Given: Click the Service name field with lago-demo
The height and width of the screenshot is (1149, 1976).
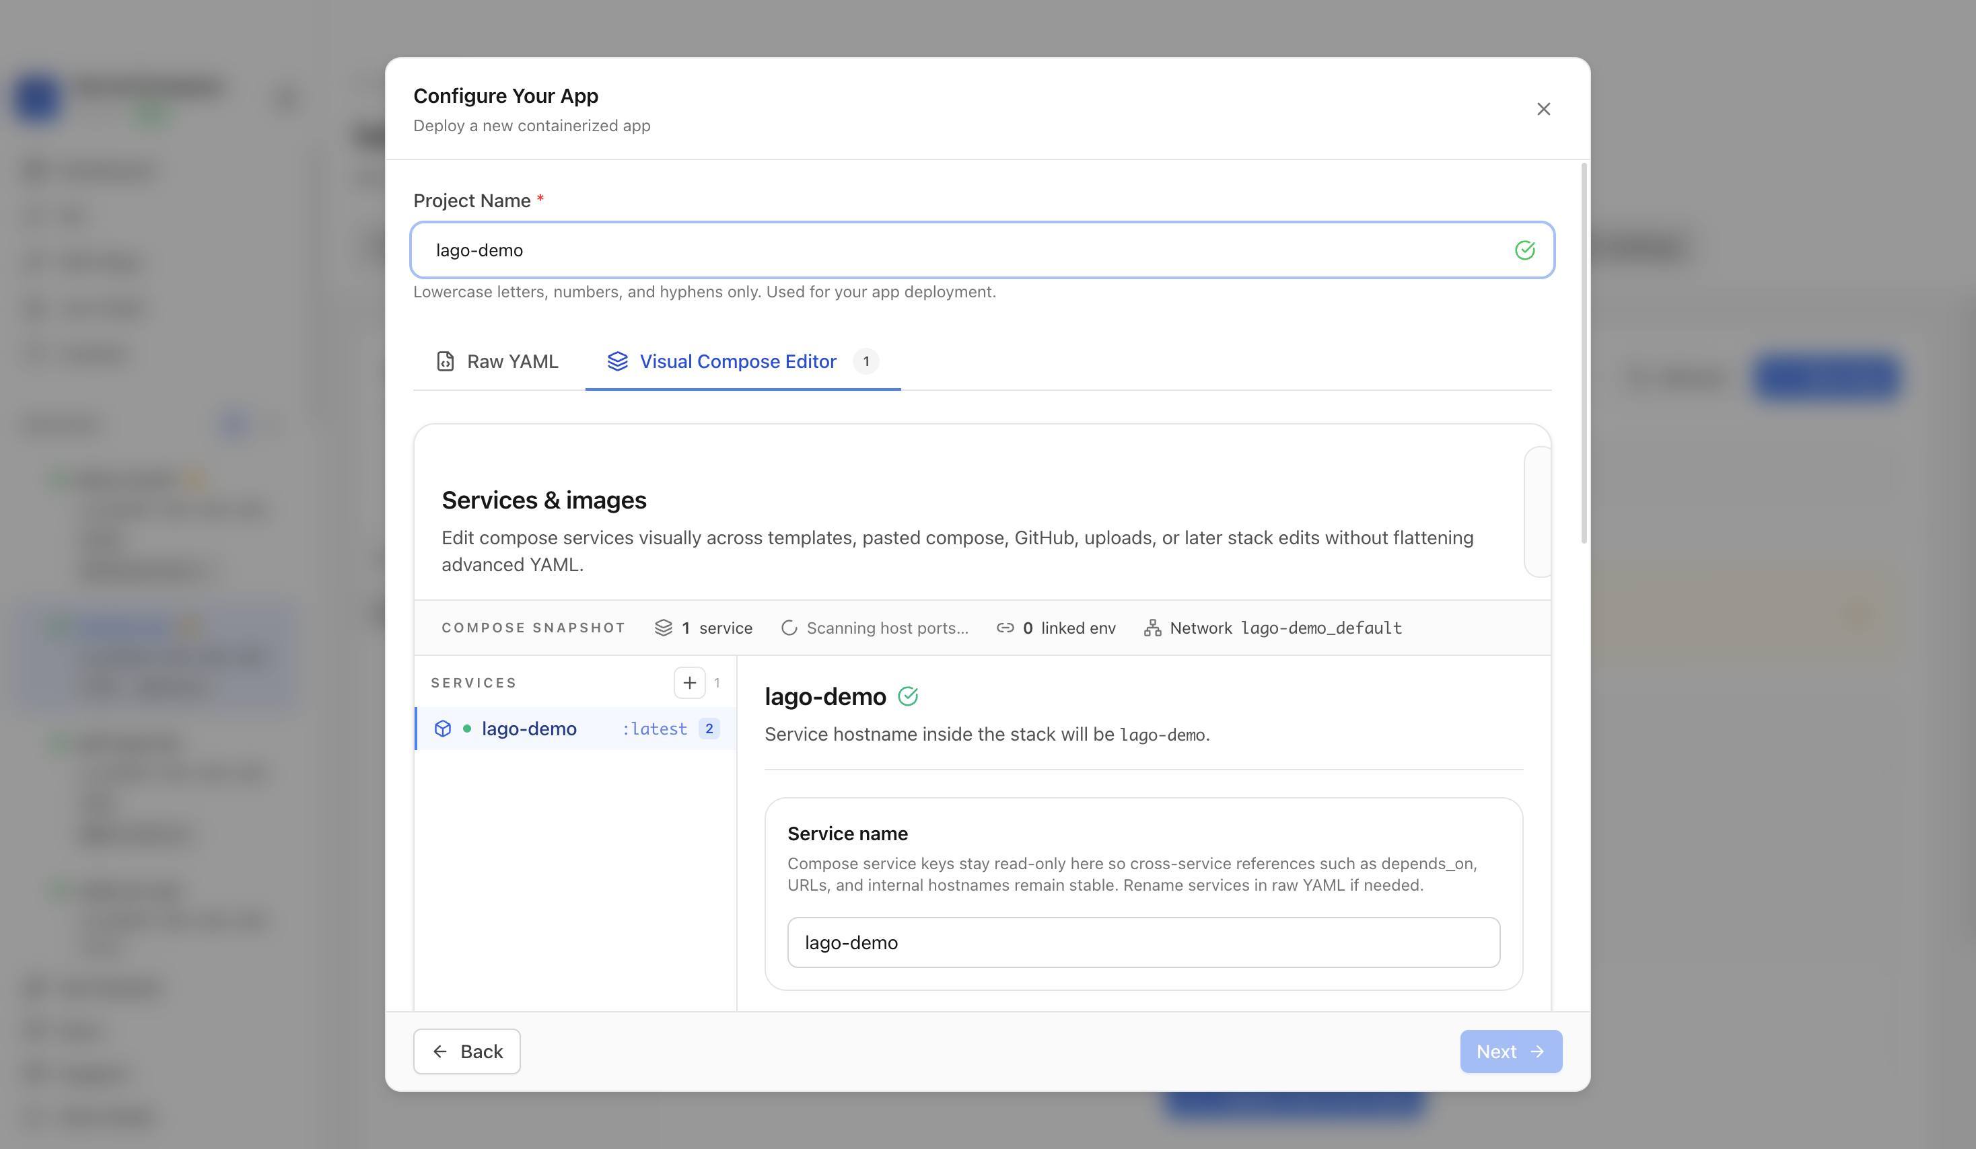Looking at the screenshot, I should pyautogui.click(x=1143, y=942).
